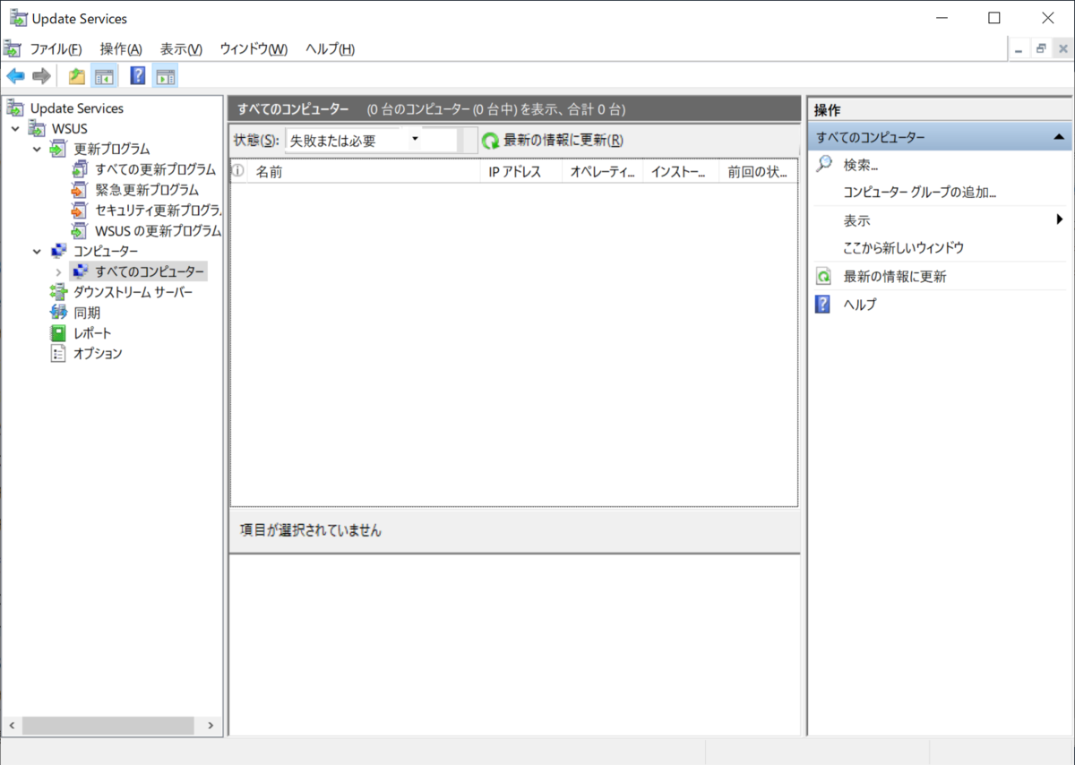Click the Back arrow toolbar icon
1075x765 pixels.
pos(15,76)
